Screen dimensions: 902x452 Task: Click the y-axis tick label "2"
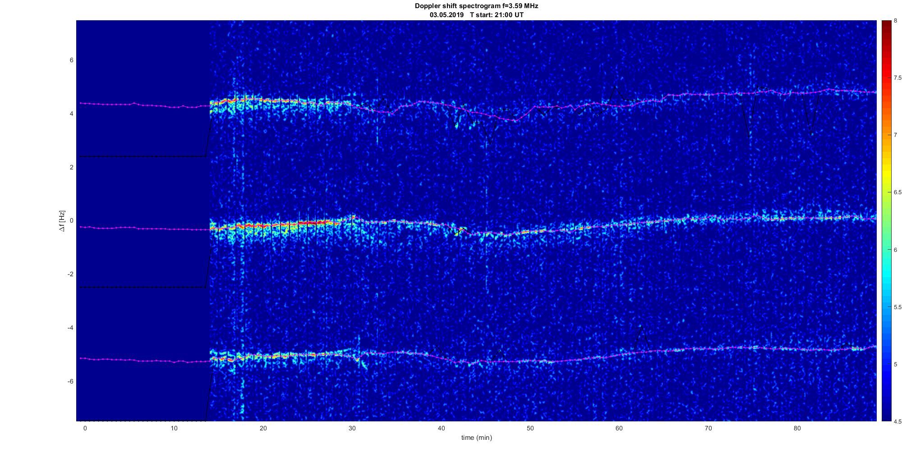(x=71, y=167)
